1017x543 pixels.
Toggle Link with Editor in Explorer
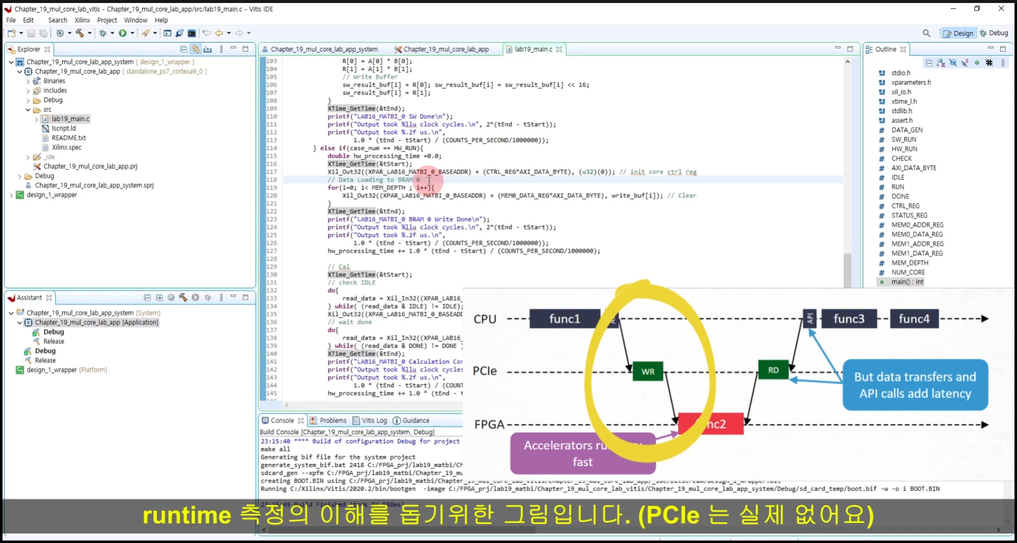[195, 49]
